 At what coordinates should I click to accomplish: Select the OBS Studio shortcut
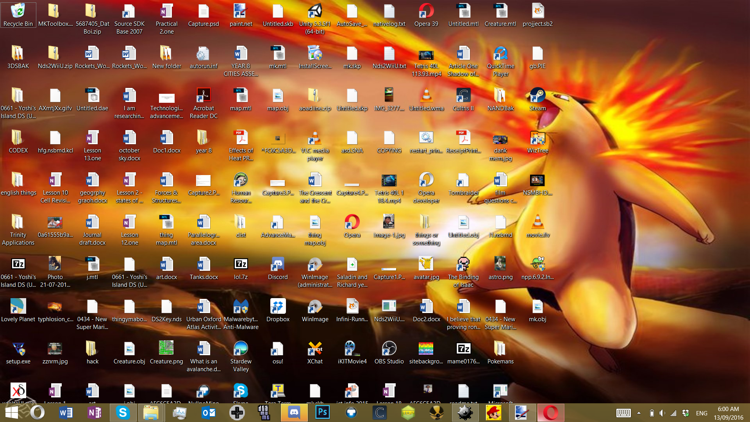[389, 352]
